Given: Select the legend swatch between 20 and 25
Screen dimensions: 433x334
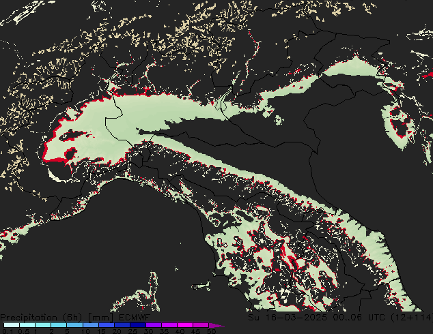Looking at the screenshot, I should click(x=124, y=325).
